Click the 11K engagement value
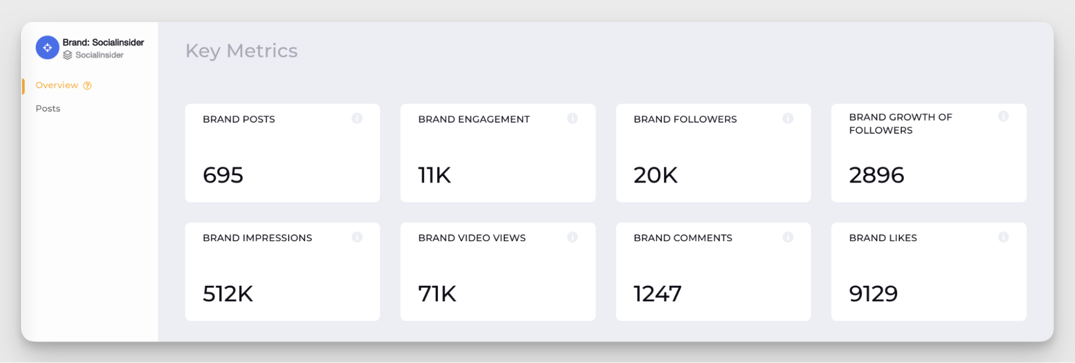 [435, 175]
